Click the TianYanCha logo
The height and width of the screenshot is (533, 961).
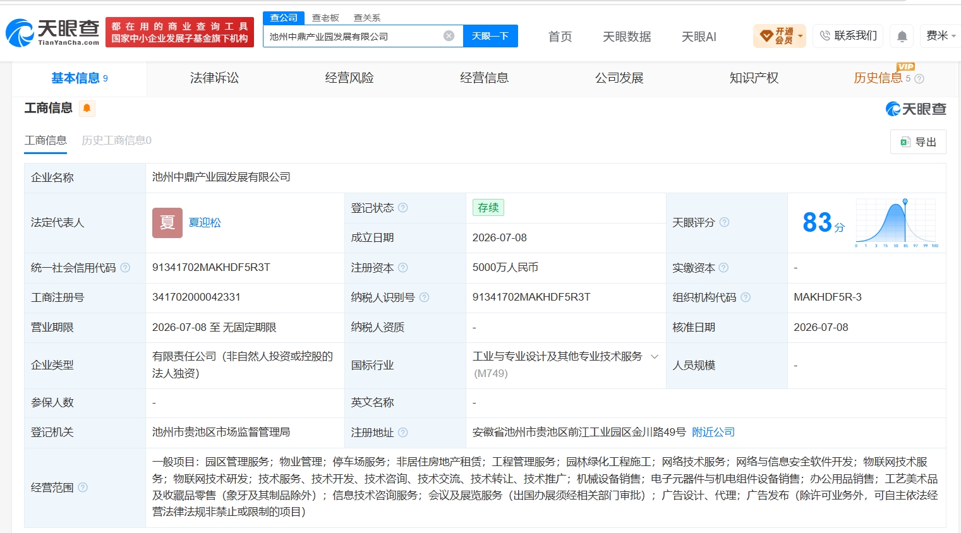52,32
